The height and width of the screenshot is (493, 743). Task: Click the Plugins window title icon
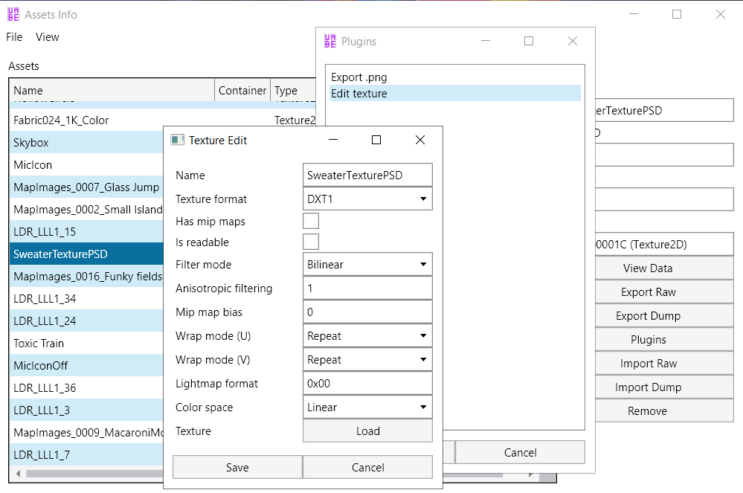pos(330,42)
